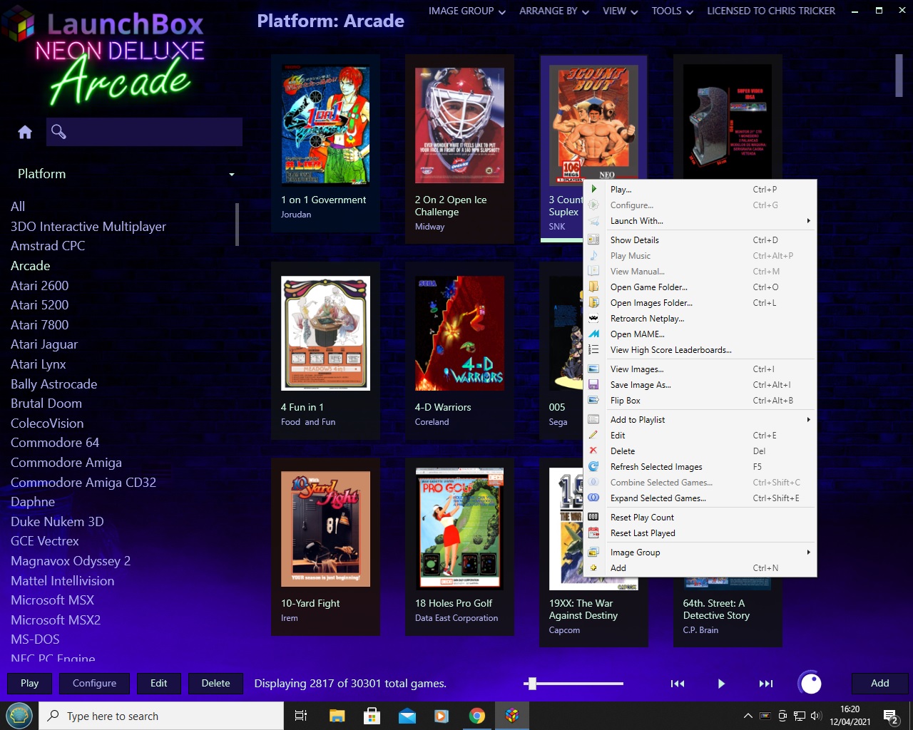Expand the Platform sidebar dropdown

click(x=232, y=175)
